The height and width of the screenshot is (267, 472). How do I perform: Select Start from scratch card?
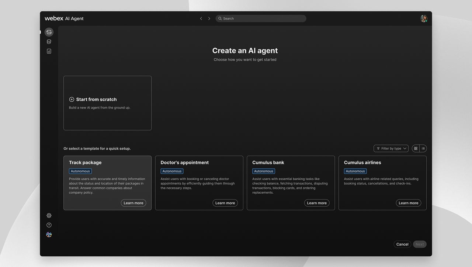click(107, 103)
